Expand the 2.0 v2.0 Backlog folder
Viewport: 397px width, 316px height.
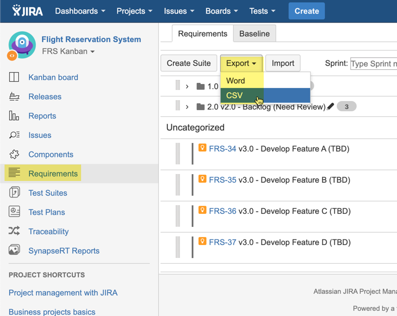point(187,107)
